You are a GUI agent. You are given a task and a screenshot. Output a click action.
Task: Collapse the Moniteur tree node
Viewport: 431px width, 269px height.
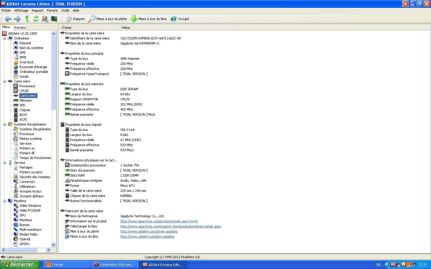point(5,201)
